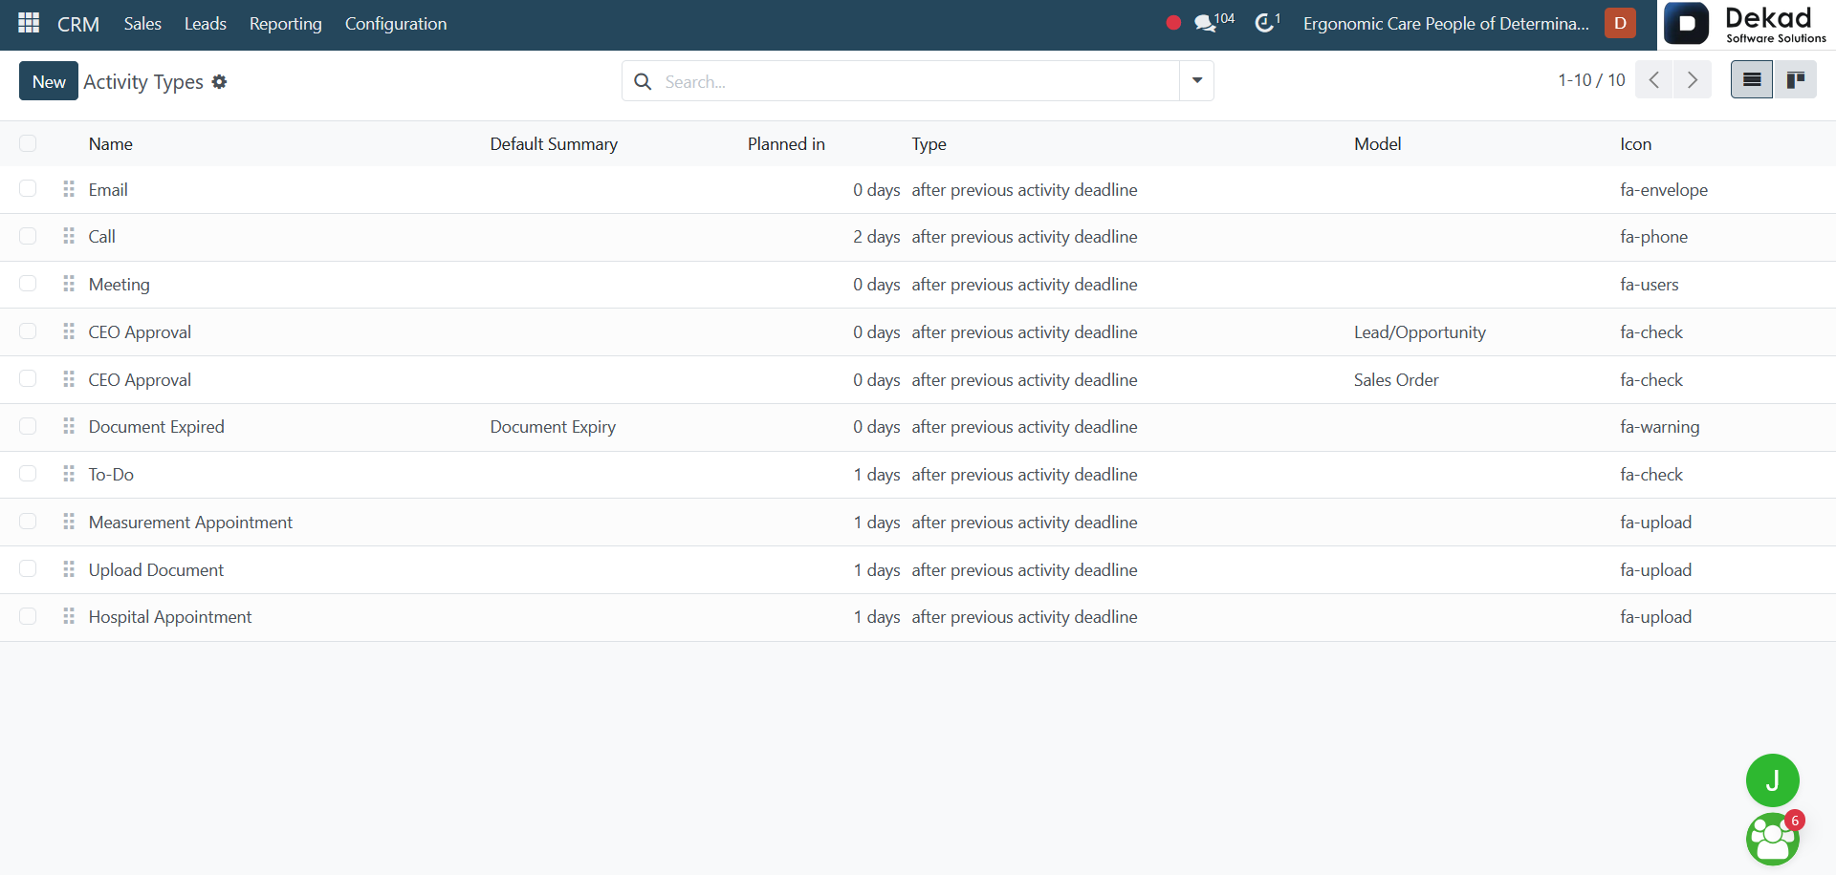
Task: Open the user avatar D menu
Action: click(1620, 23)
